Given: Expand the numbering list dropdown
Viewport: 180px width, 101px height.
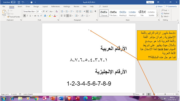Looking at the screenshot, I should pos(69,12).
